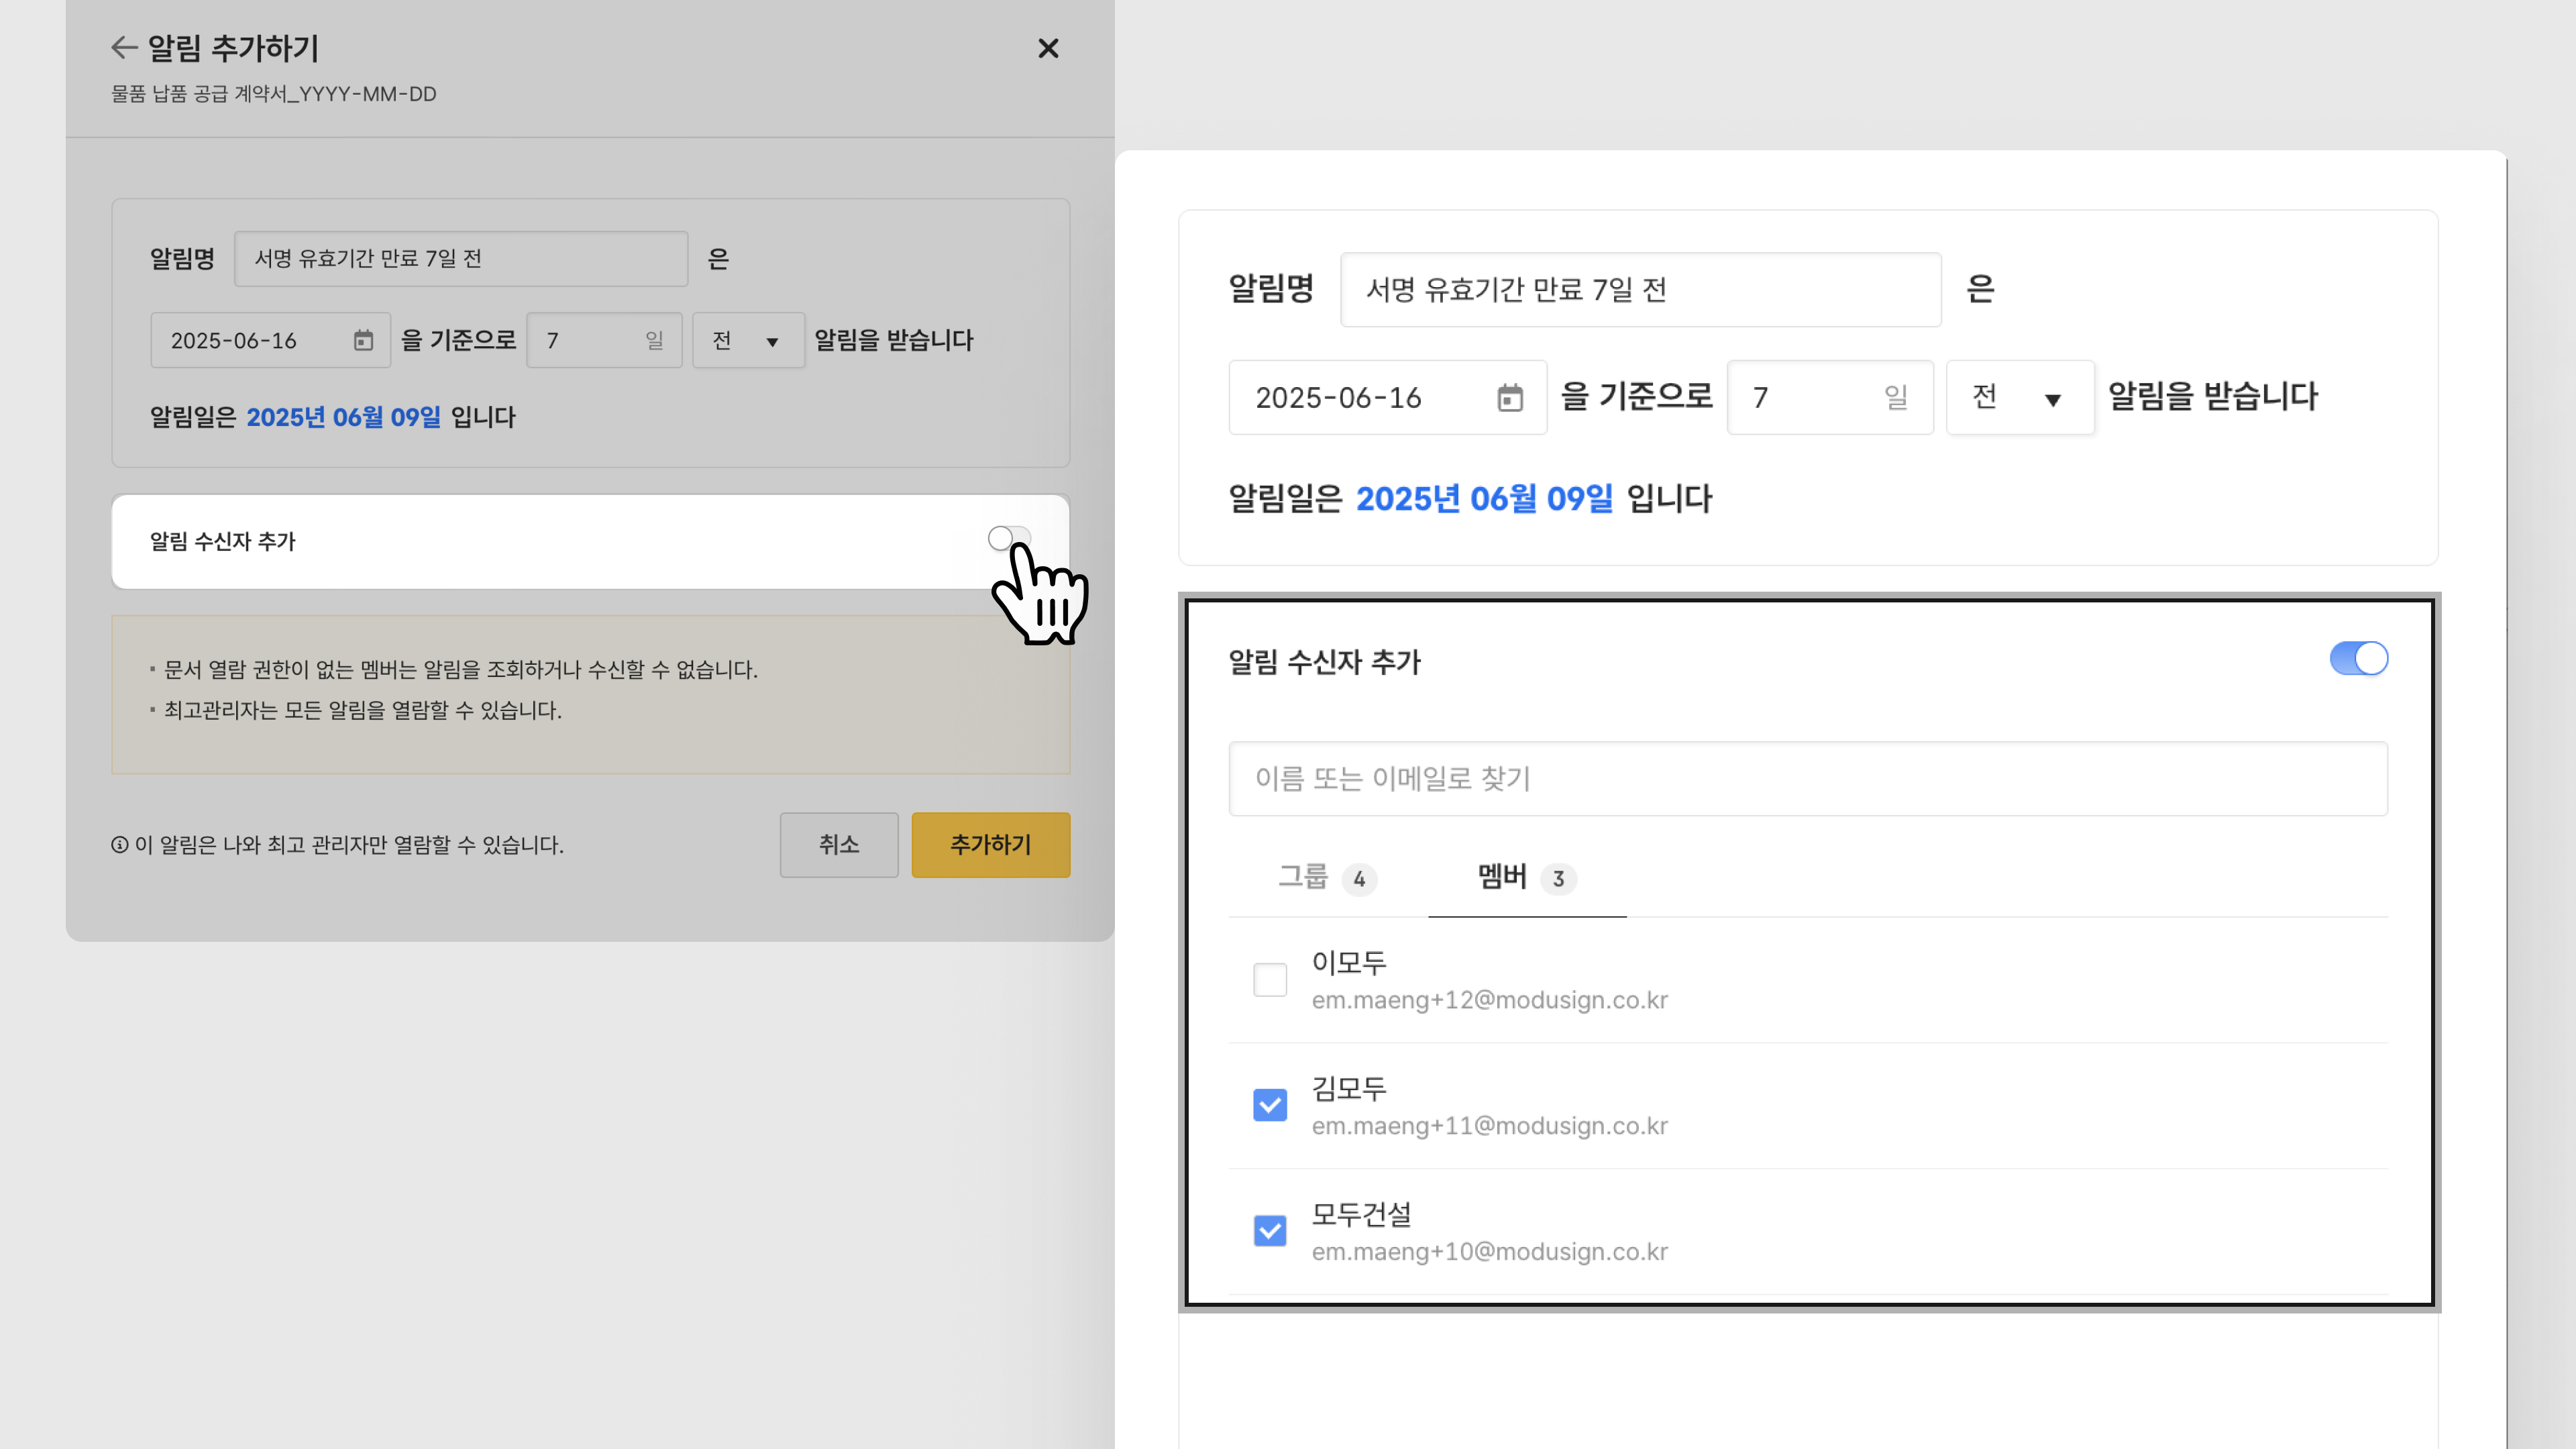This screenshot has height=1449, width=2576.
Task: Close the 알림 추가하기 dialog with X
Action: click(x=1047, y=48)
